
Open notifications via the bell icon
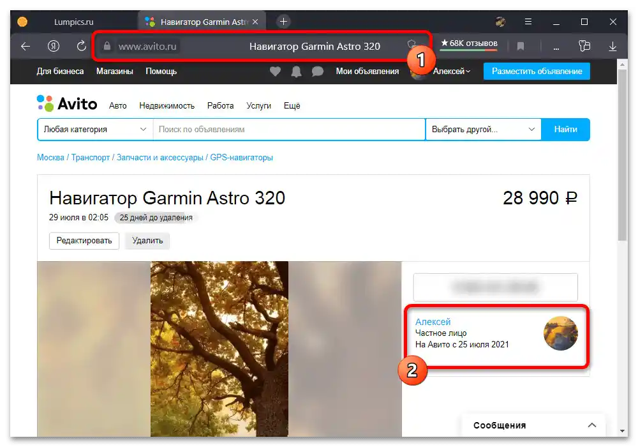pos(296,72)
